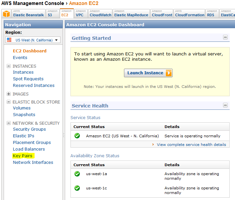Screen dimensions: 235x200
Task: Open View complete service health details link
Action: click(191, 145)
